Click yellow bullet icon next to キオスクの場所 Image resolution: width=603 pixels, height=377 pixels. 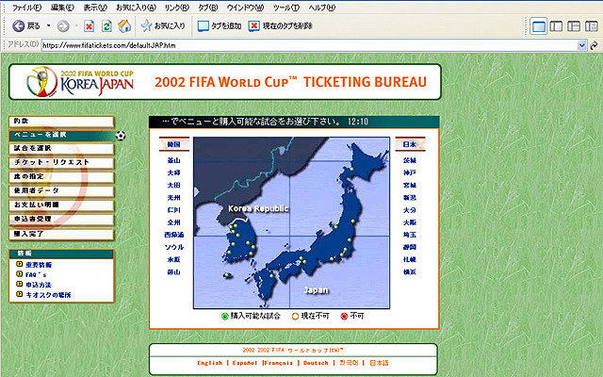click(19, 294)
